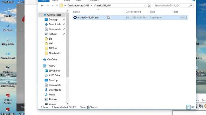Sort by Date modified column

(133, 12)
